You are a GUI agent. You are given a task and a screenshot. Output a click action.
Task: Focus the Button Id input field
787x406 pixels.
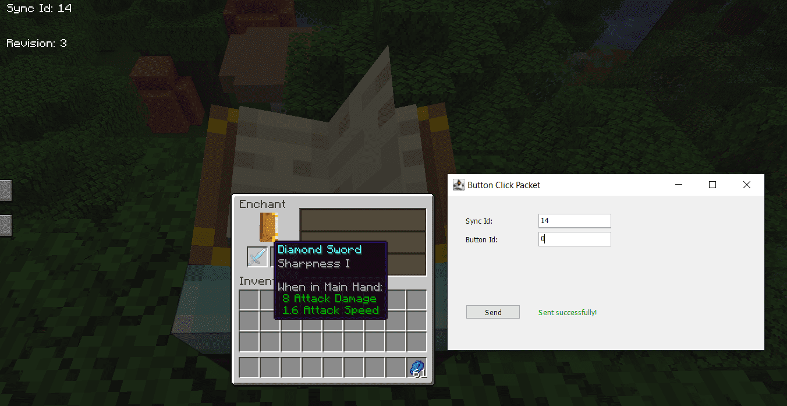575,239
